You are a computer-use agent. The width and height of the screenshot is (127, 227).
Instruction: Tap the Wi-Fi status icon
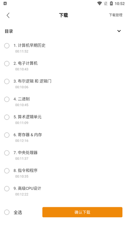pos(99,4)
